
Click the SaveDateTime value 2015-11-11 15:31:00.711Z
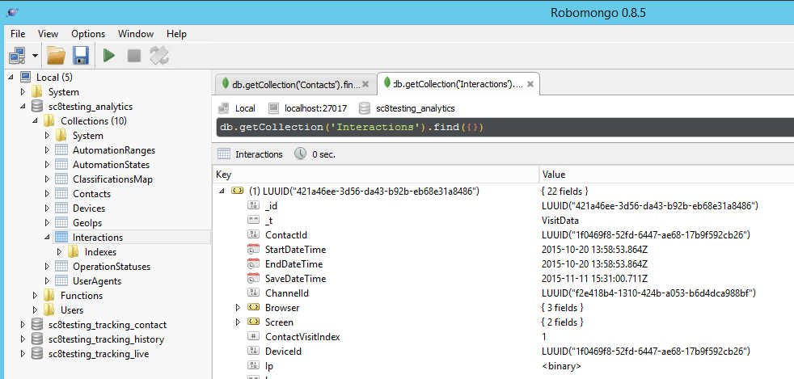pyautogui.click(x=594, y=279)
